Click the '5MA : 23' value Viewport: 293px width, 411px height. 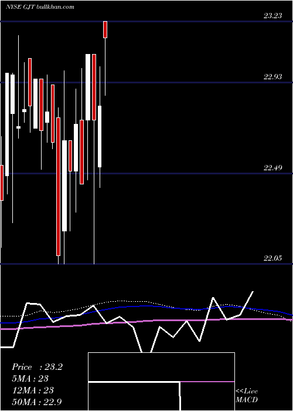pos(30,379)
